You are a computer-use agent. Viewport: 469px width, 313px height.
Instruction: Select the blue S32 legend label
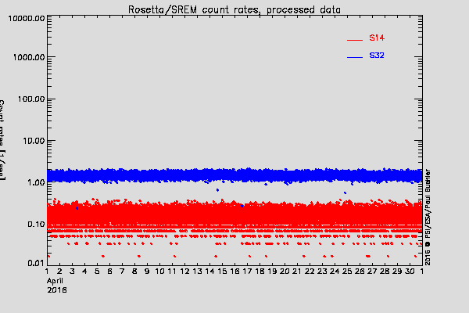point(377,56)
